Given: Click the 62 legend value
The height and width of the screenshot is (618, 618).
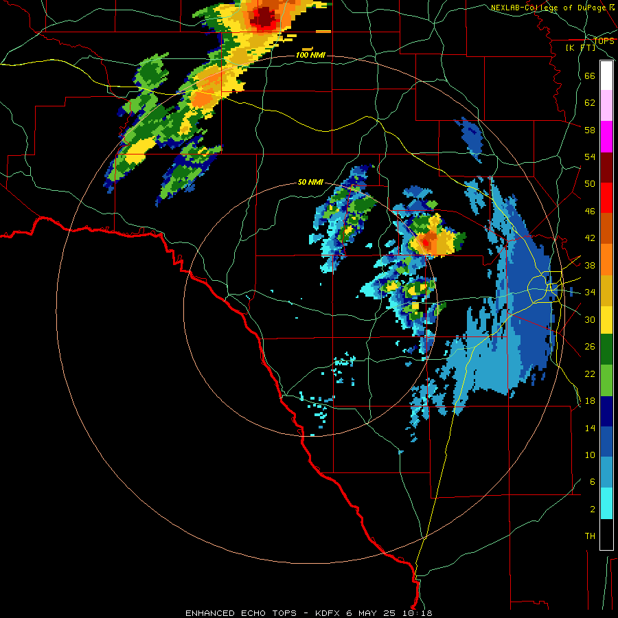Looking at the screenshot, I should tap(590, 103).
